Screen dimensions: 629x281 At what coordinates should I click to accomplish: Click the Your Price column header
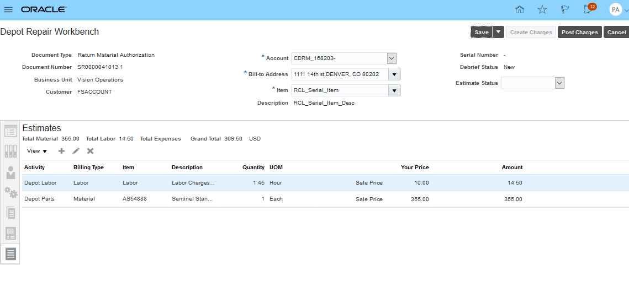415,167
